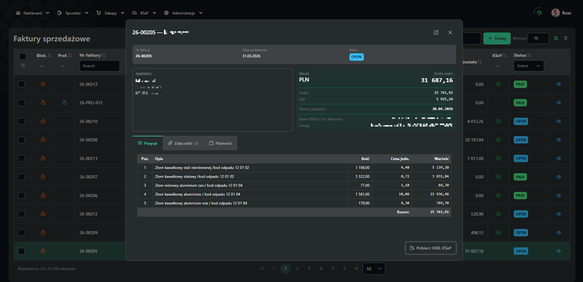Open the Status filter Select dropdown
583x282 pixels.
coord(528,66)
